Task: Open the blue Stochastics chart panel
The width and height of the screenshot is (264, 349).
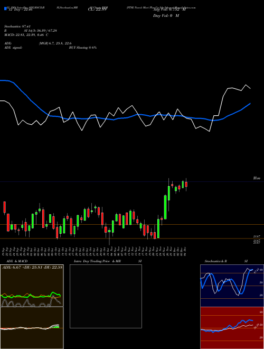Action: tap(232, 286)
